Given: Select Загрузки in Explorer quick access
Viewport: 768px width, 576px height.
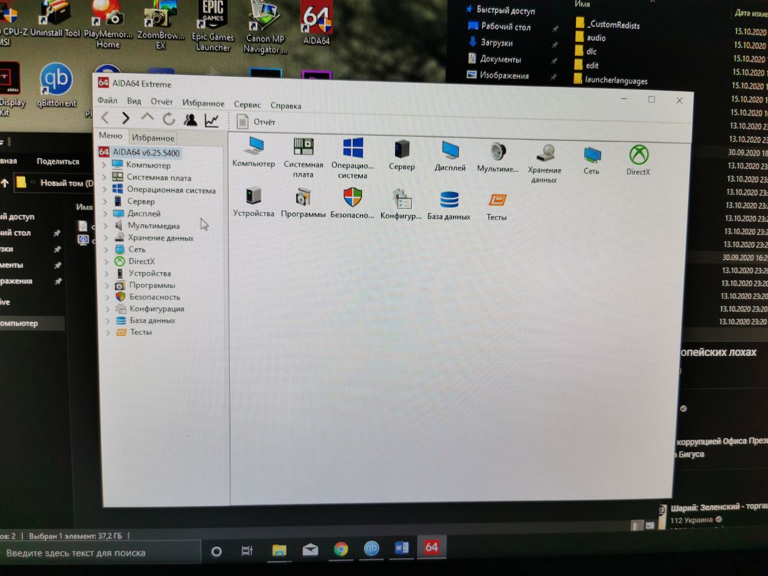Looking at the screenshot, I should 497,43.
